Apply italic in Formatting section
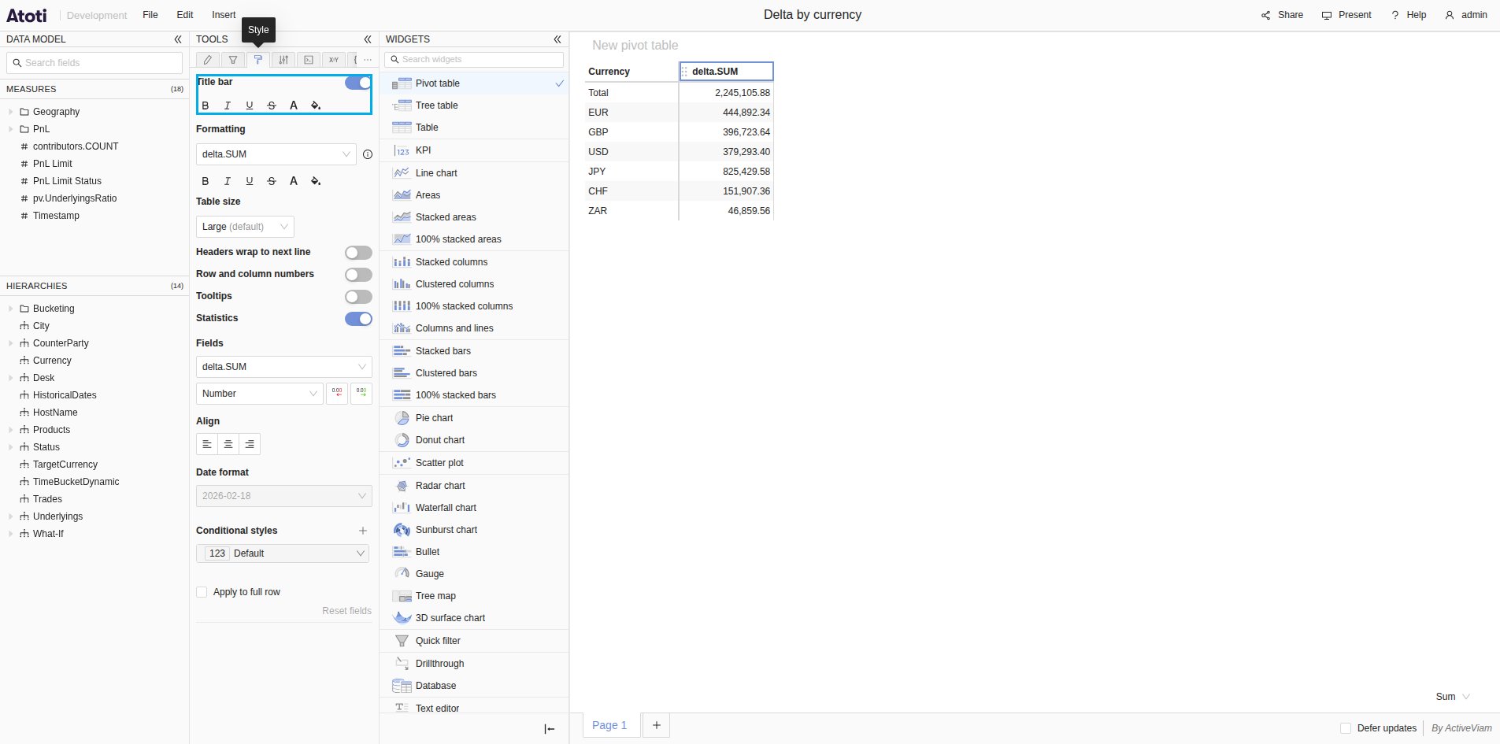 tap(228, 181)
